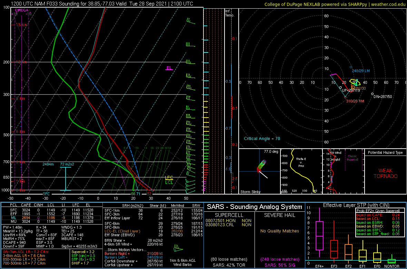Click the BRN Shear = 28 m2/s2 text
This screenshot has height=269, width=407.
point(133,240)
